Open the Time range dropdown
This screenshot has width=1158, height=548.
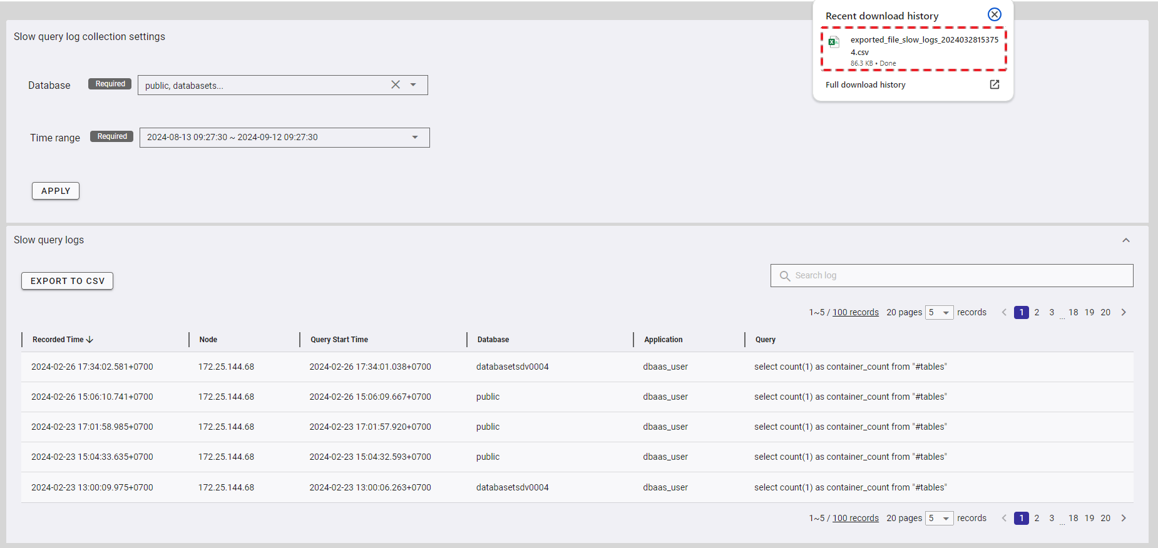[x=414, y=138]
